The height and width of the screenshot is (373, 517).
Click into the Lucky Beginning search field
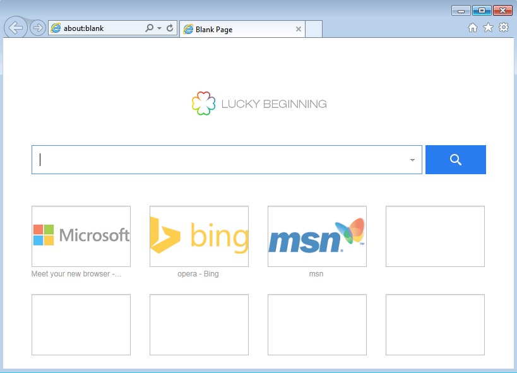pyautogui.click(x=221, y=160)
